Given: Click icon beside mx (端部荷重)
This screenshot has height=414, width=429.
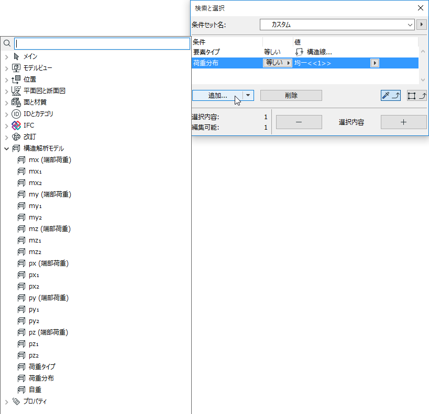Looking at the screenshot, I should click(21, 160).
